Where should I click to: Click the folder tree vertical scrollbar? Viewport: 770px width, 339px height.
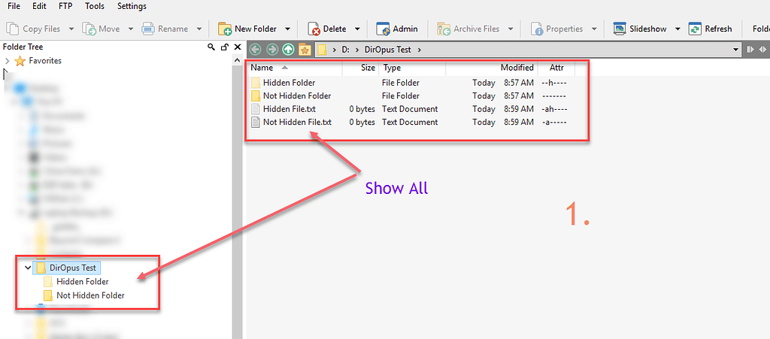click(237, 196)
